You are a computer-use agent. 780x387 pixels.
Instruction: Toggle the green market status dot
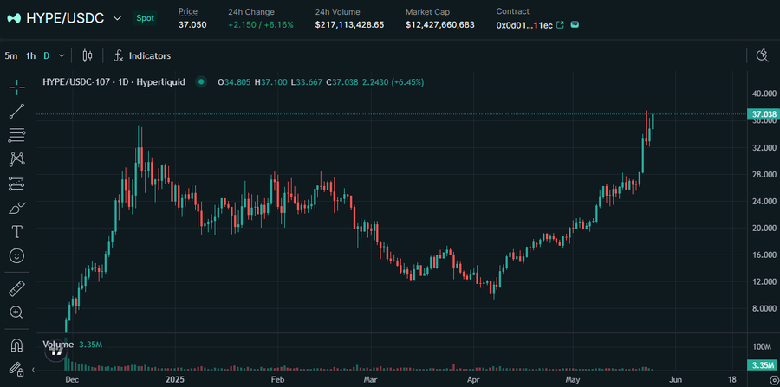(x=201, y=82)
